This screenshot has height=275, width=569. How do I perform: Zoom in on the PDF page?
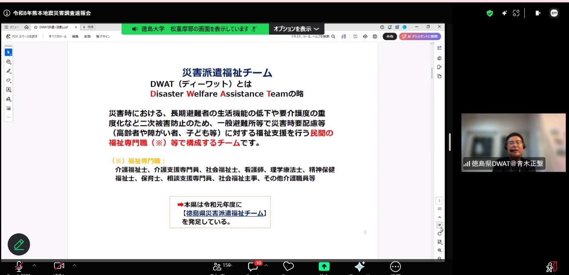[x=440, y=250]
